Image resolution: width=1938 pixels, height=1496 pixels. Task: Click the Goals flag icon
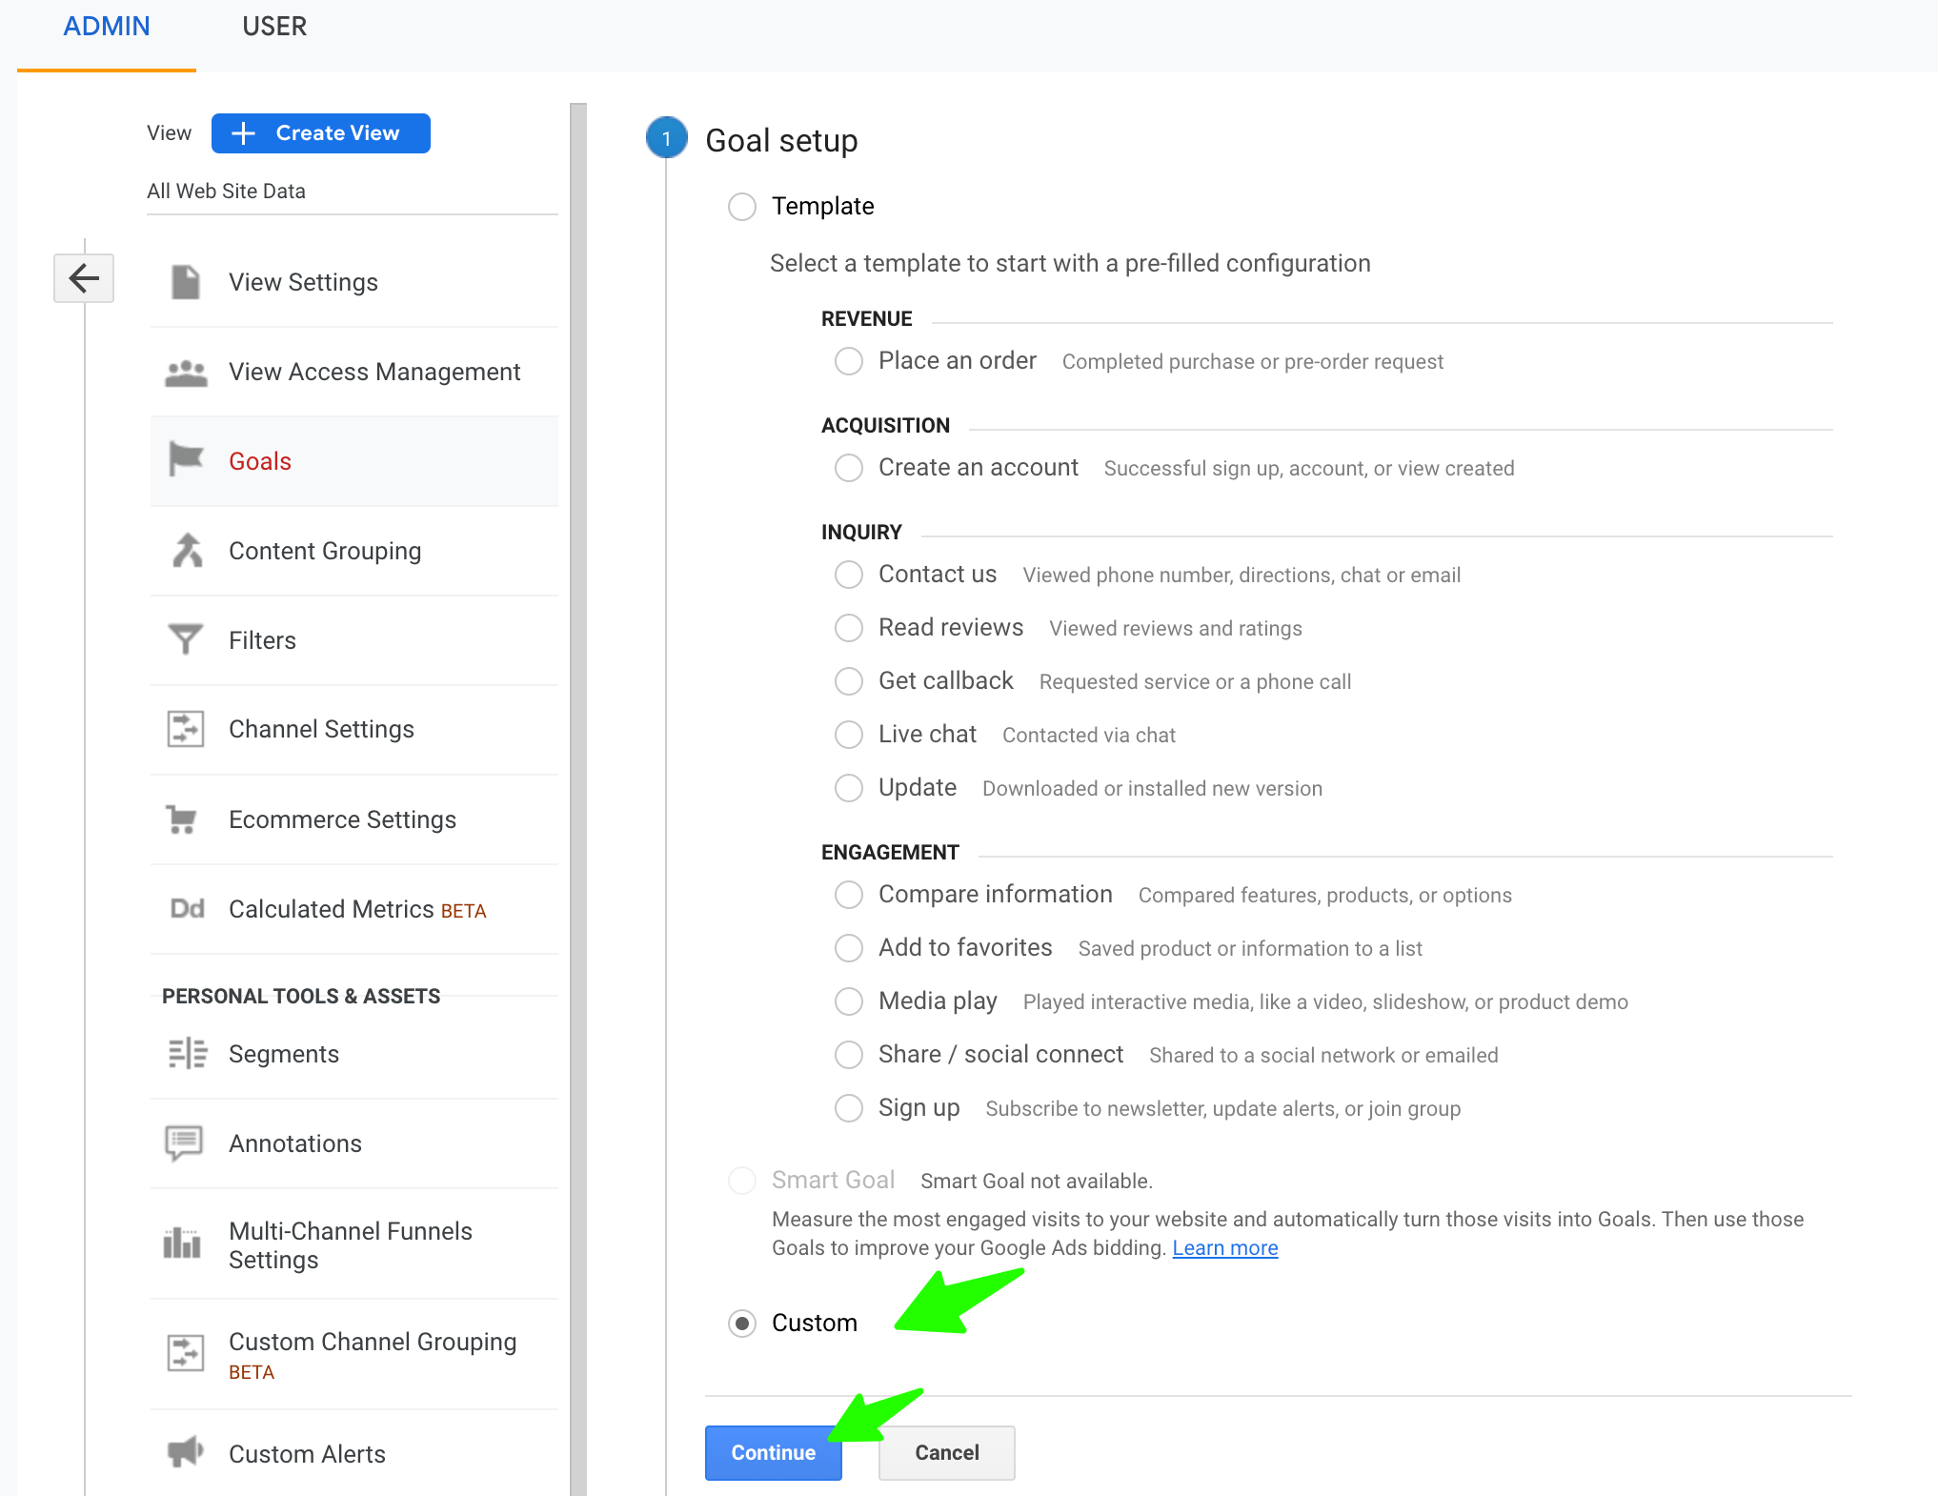[x=186, y=459]
